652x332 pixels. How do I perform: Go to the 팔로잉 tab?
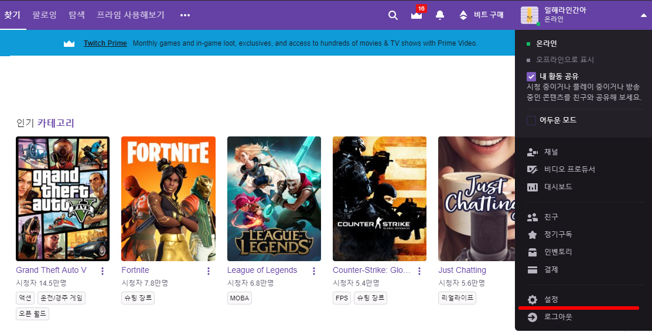coord(45,15)
